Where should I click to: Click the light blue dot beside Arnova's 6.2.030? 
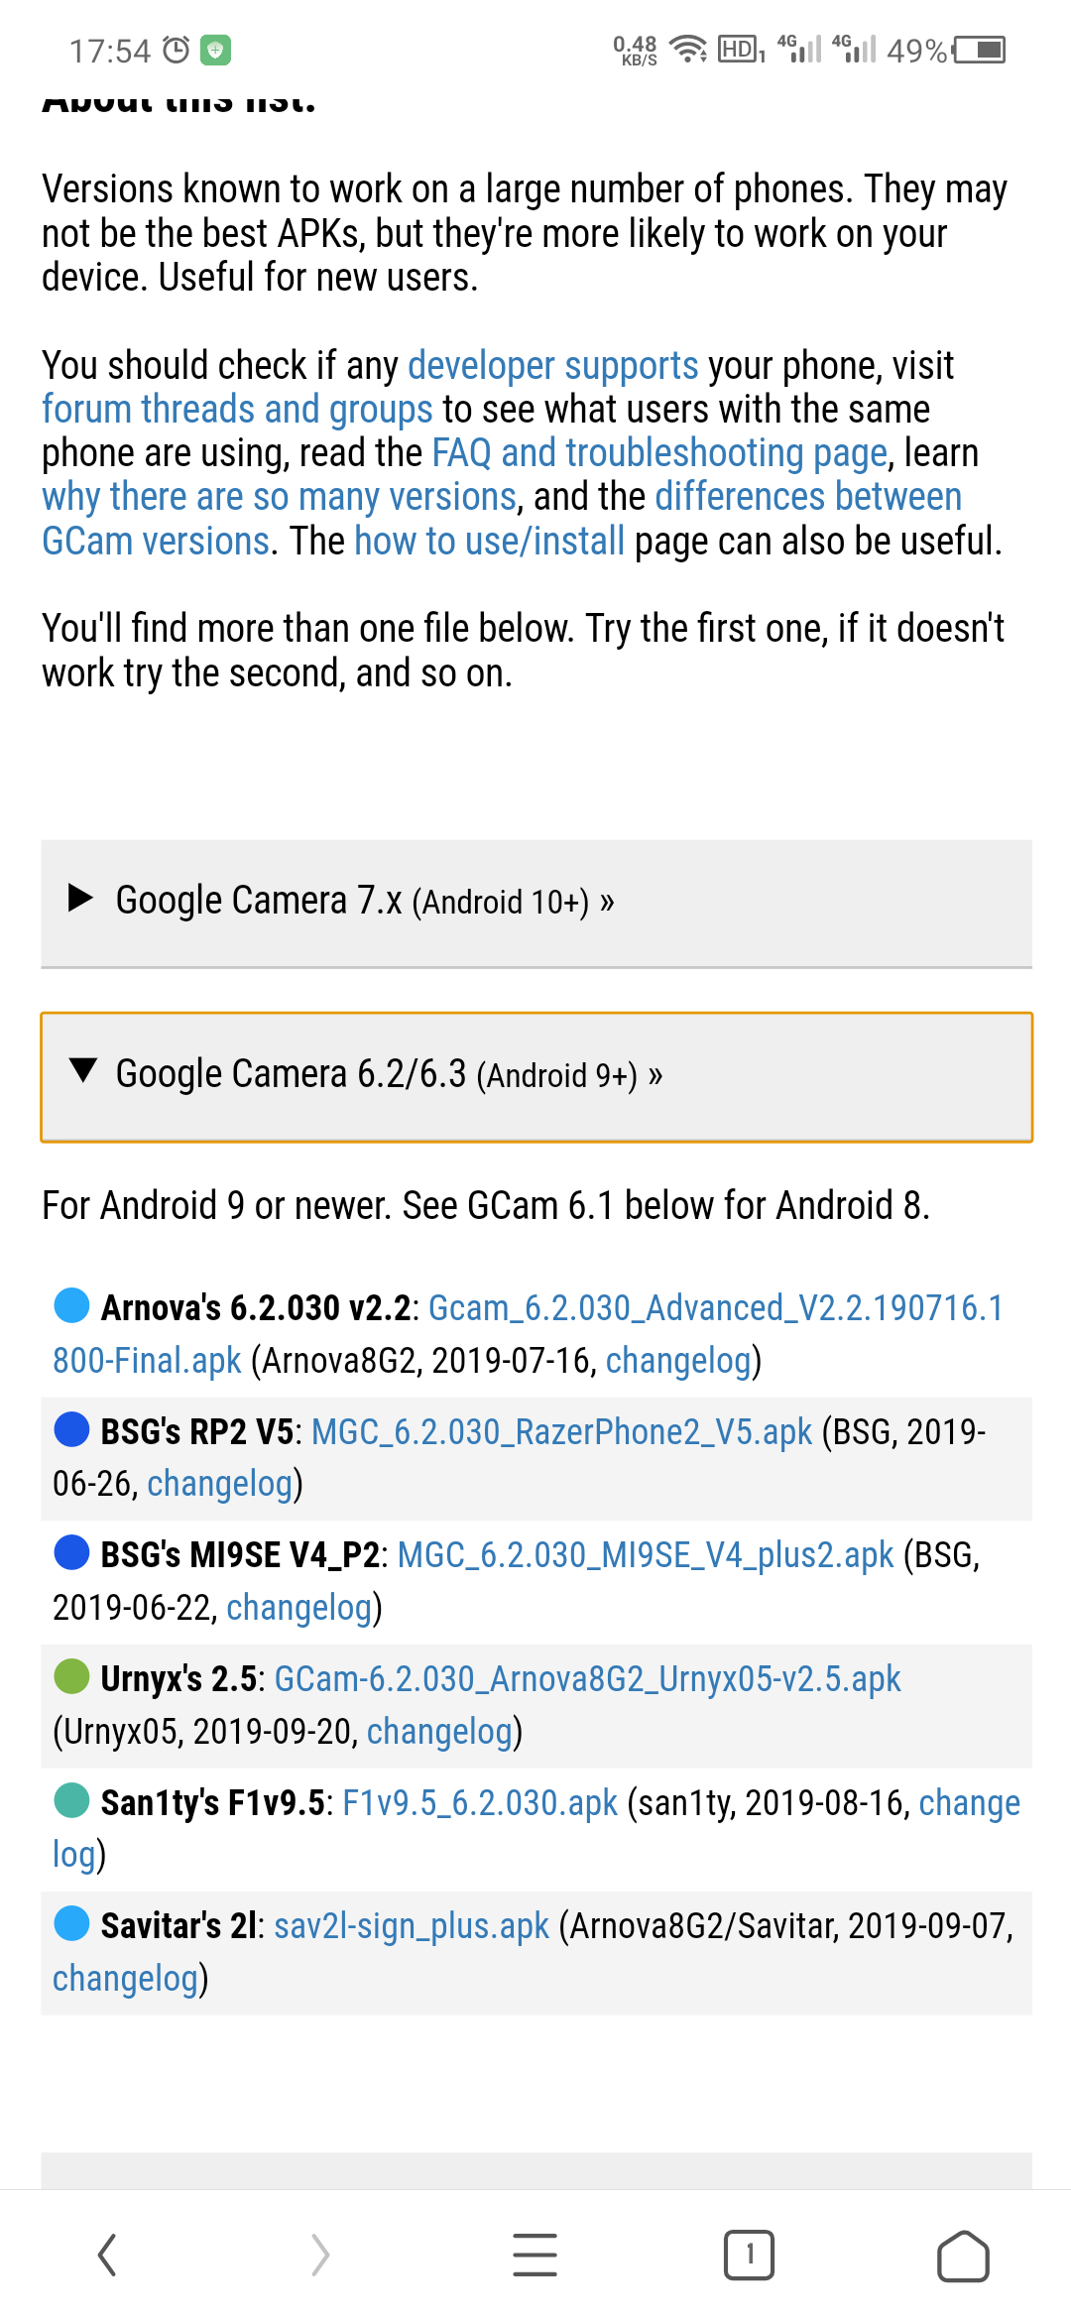pyautogui.click(x=71, y=1305)
